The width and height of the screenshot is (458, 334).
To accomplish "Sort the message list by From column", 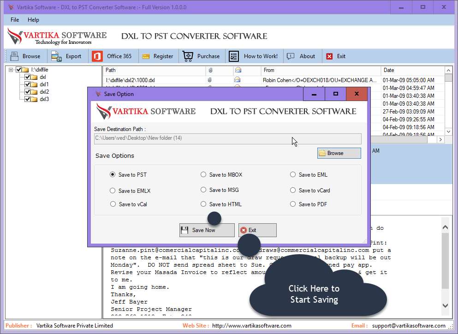I will (x=321, y=70).
